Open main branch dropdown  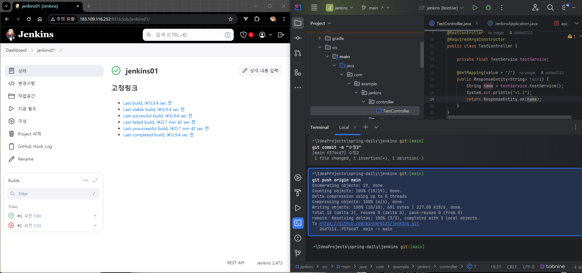(376, 8)
